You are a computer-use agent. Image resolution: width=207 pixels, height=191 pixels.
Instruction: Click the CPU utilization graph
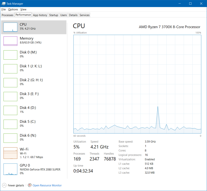137,84
